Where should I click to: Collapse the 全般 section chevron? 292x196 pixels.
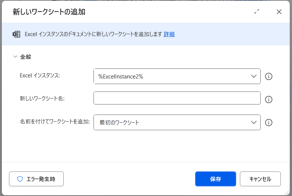[15, 57]
